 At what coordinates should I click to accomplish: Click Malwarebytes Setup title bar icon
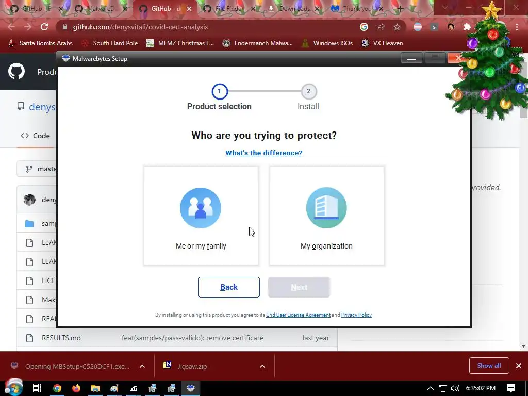point(66,59)
